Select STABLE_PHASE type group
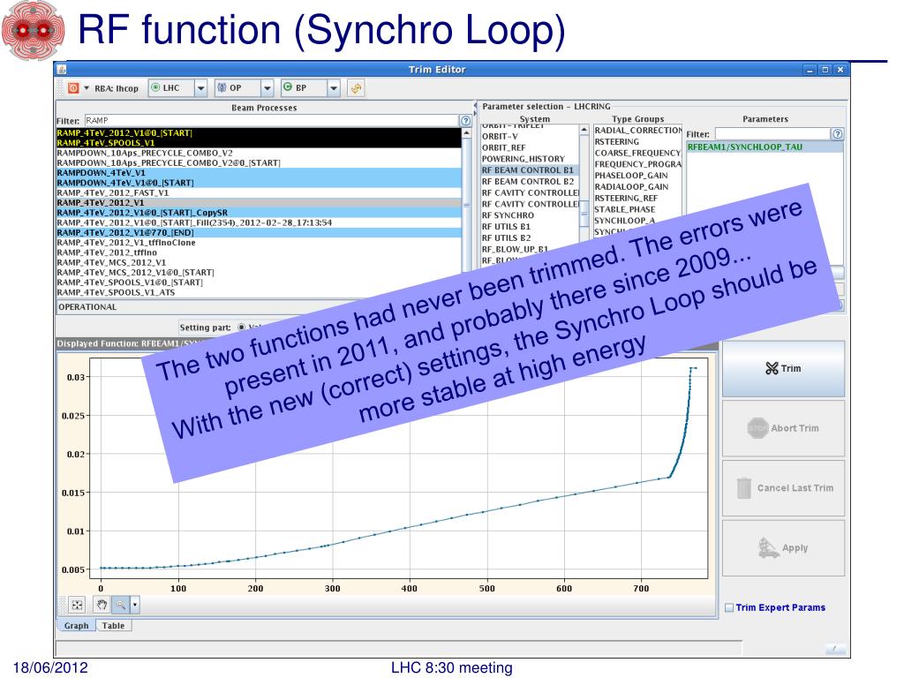 click(637, 209)
